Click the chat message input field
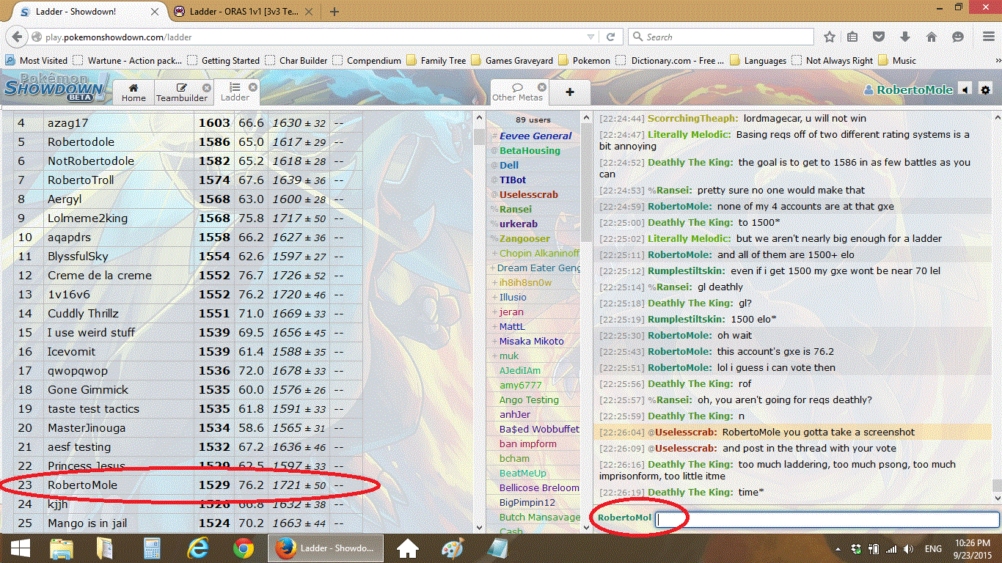1002x563 pixels. coord(827,520)
